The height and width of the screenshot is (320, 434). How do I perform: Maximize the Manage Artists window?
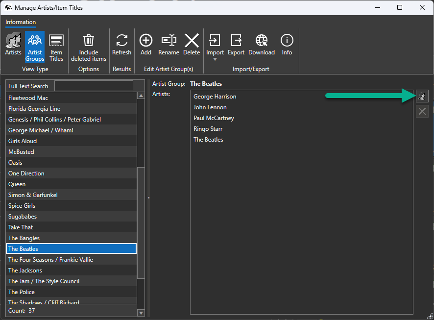point(400,7)
